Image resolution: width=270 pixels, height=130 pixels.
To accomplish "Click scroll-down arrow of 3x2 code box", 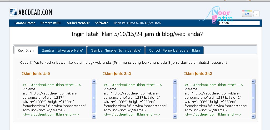I will coord(253,117).
